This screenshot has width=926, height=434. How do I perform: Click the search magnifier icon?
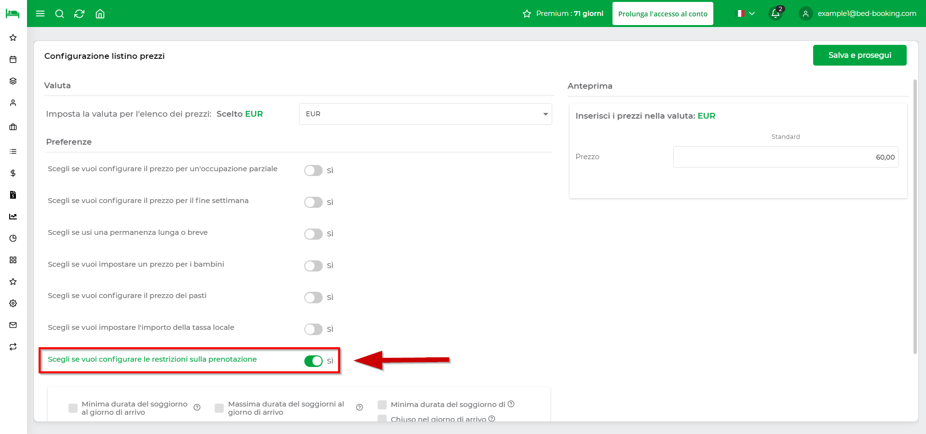point(60,14)
